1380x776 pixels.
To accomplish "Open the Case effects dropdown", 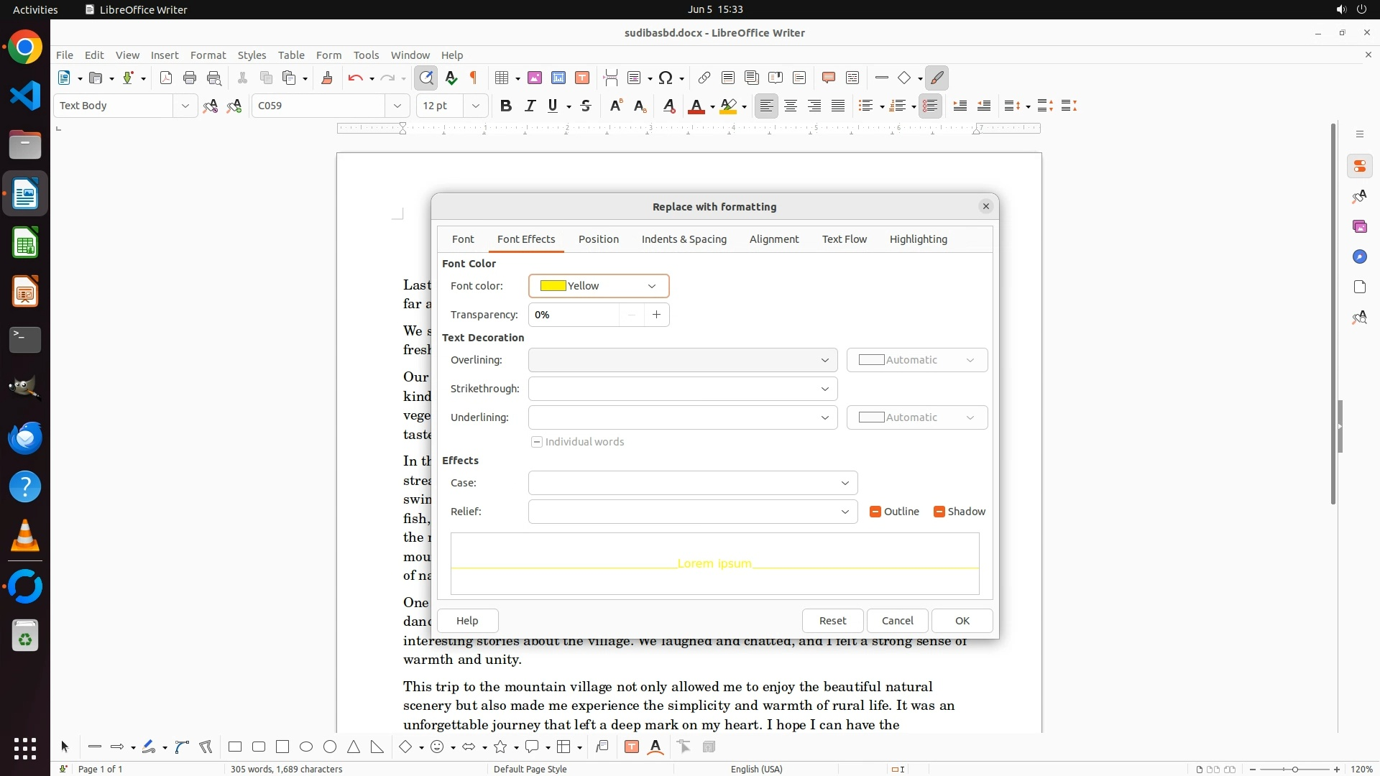I will click(x=692, y=483).
